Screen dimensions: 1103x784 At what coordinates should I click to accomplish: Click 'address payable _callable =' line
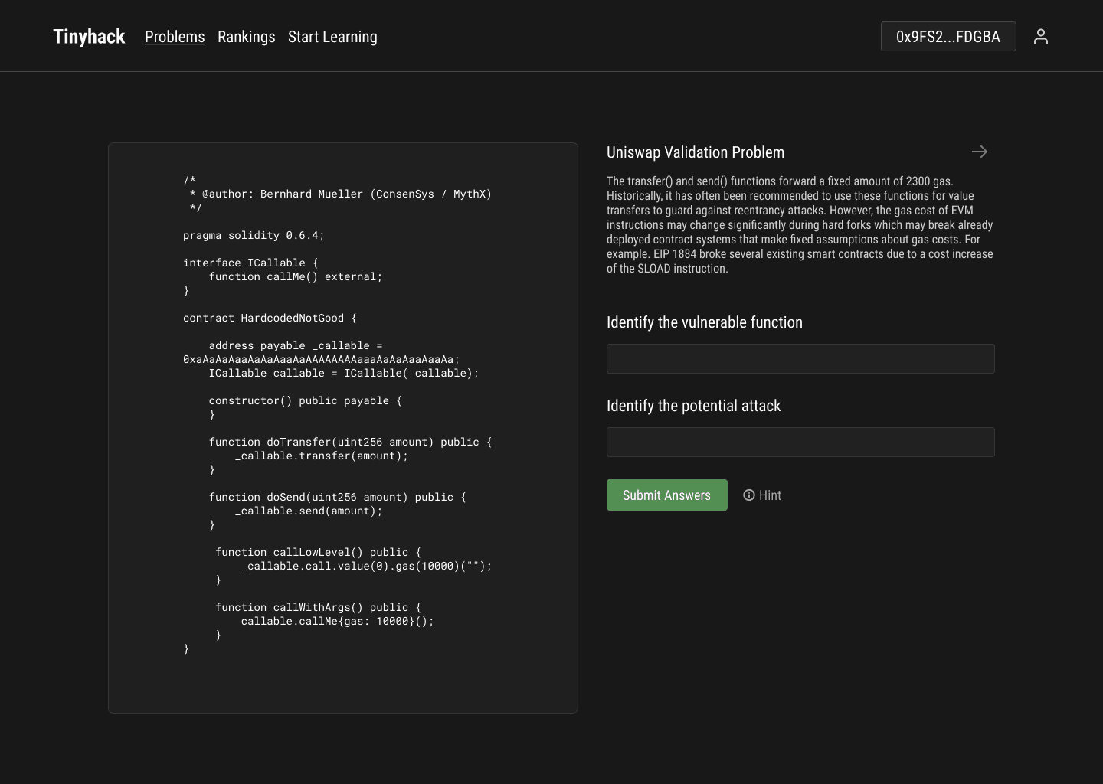tap(296, 345)
